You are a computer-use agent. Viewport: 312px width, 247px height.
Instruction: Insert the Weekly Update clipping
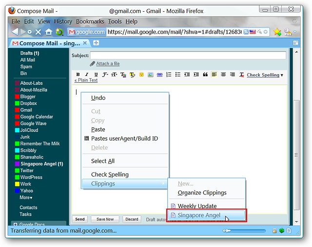(207, 206)
